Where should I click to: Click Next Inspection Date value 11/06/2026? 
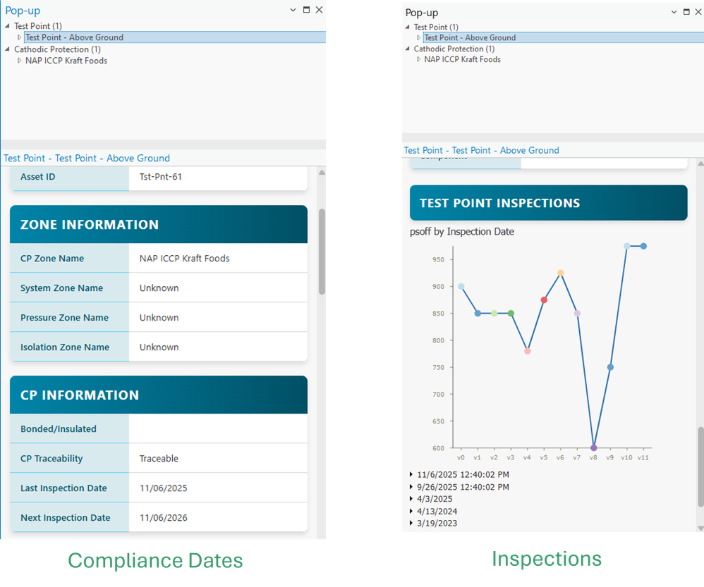164,517
